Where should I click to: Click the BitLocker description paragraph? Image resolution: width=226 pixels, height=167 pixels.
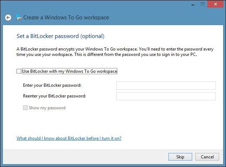pyautogui.click(x=108, y=52)
